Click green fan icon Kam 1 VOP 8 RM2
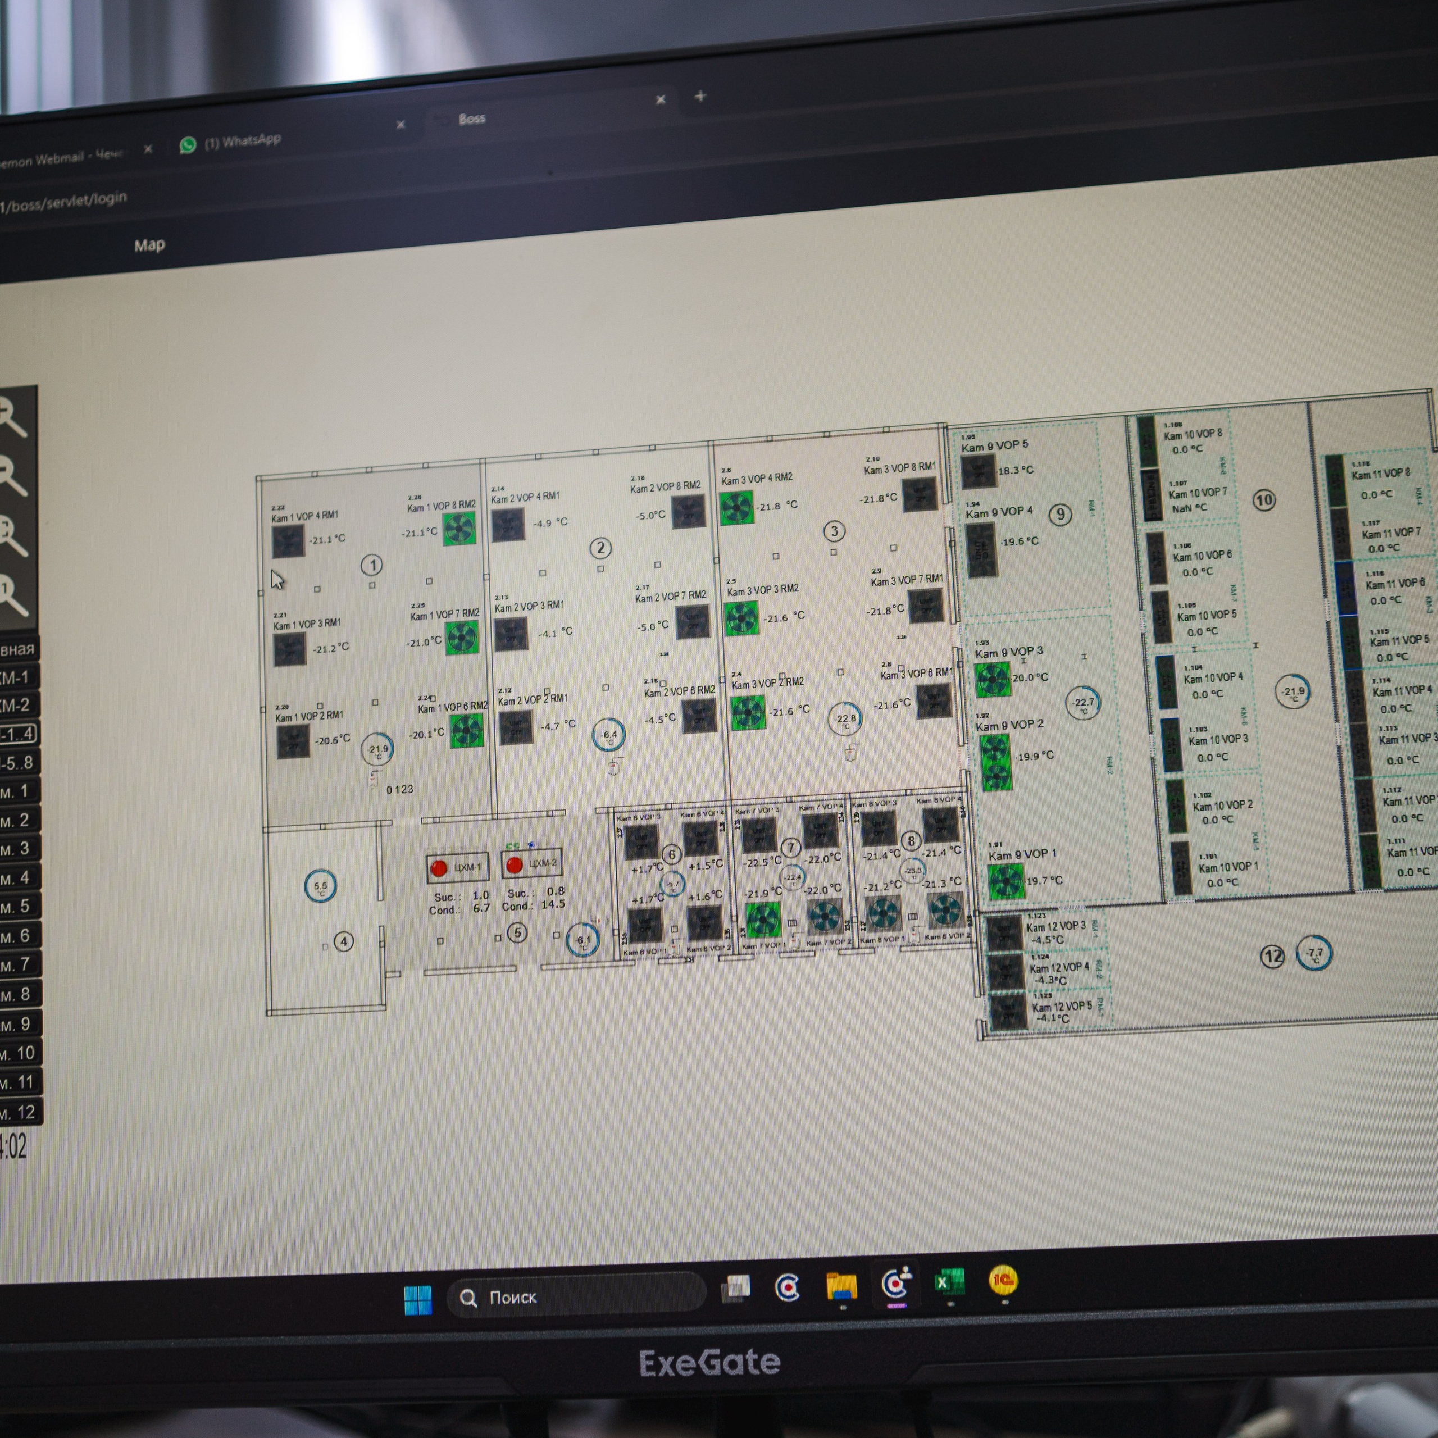This screenshot has width=1438, height=1438. (459, 529)
